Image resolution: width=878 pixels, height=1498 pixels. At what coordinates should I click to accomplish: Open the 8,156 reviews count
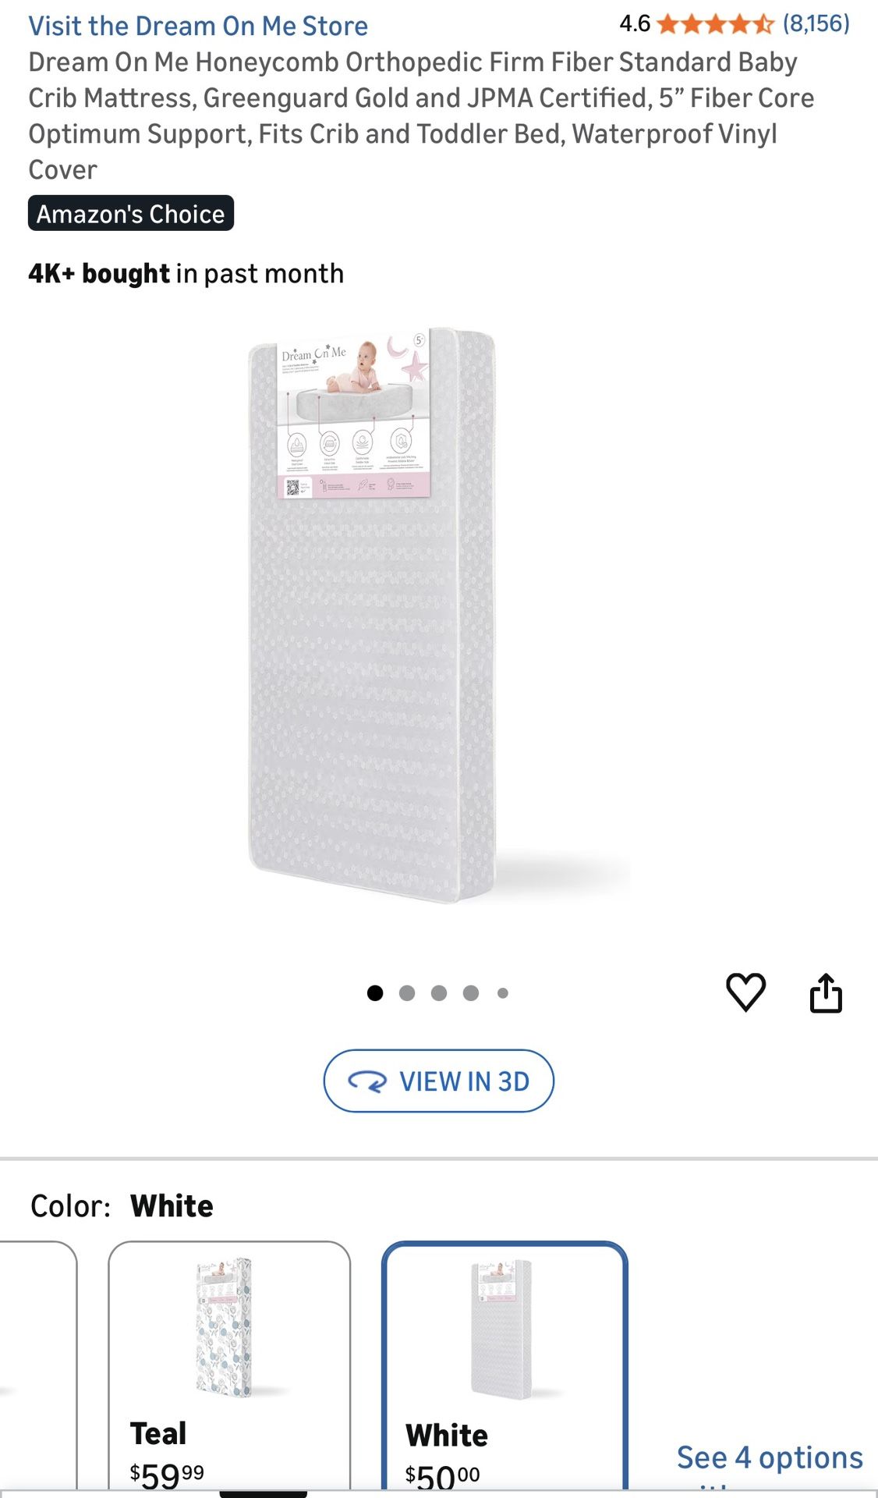pos(816,23)
